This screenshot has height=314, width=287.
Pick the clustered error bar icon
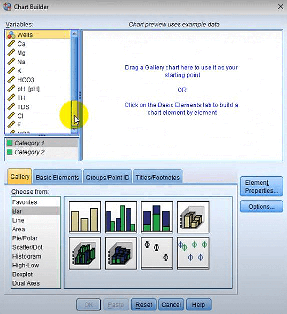[x=193, y=253]
